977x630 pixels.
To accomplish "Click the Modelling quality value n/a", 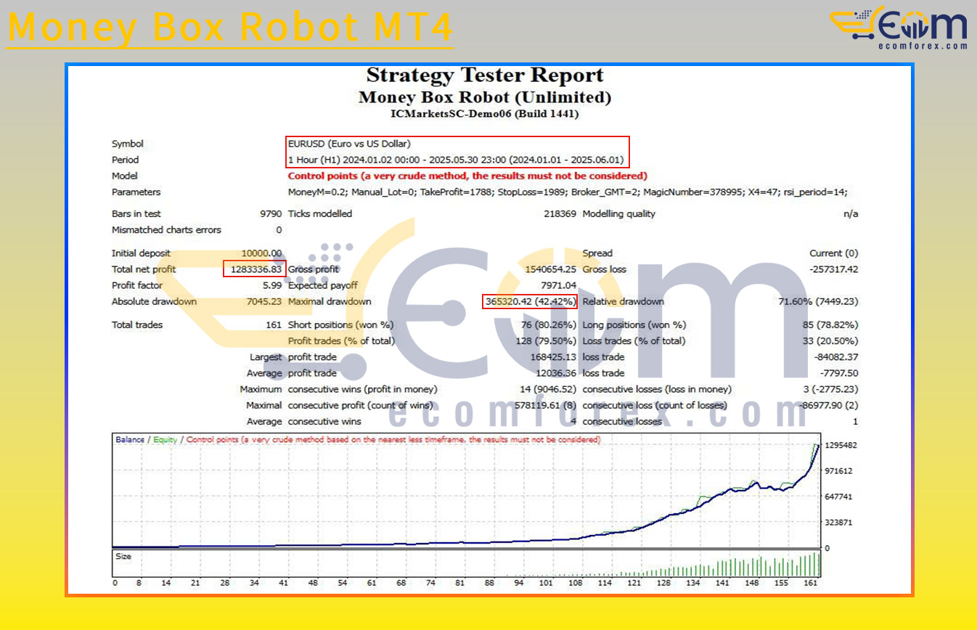I will (x=851, y=214).
